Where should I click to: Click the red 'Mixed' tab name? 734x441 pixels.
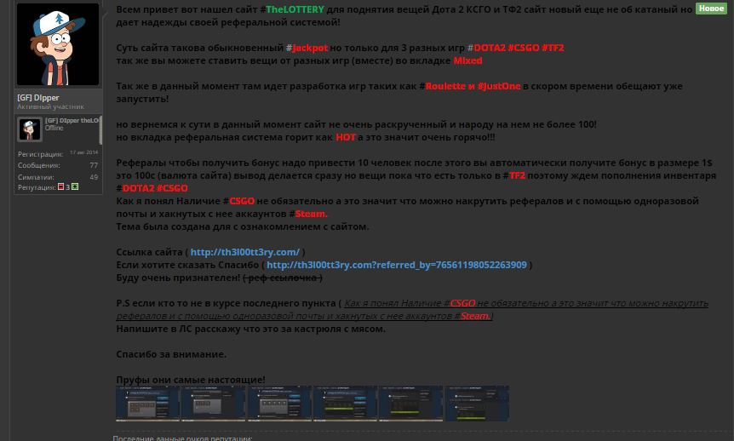pyautogui.click(x=467, y=60)
